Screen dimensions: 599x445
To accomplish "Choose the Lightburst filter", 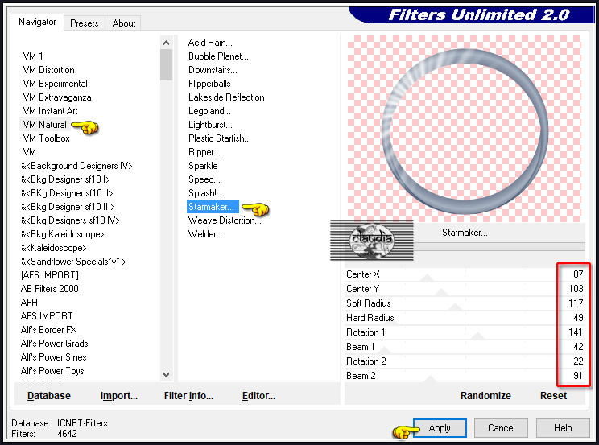I will (210, 125).
